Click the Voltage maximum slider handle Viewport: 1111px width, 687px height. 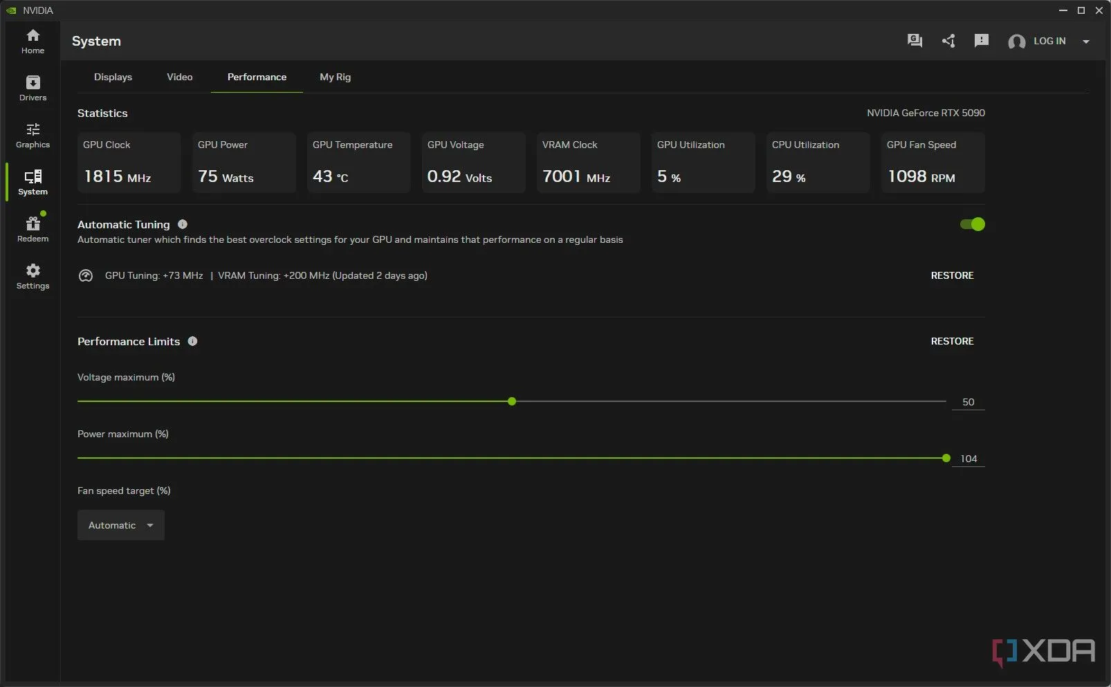point(512,401)
